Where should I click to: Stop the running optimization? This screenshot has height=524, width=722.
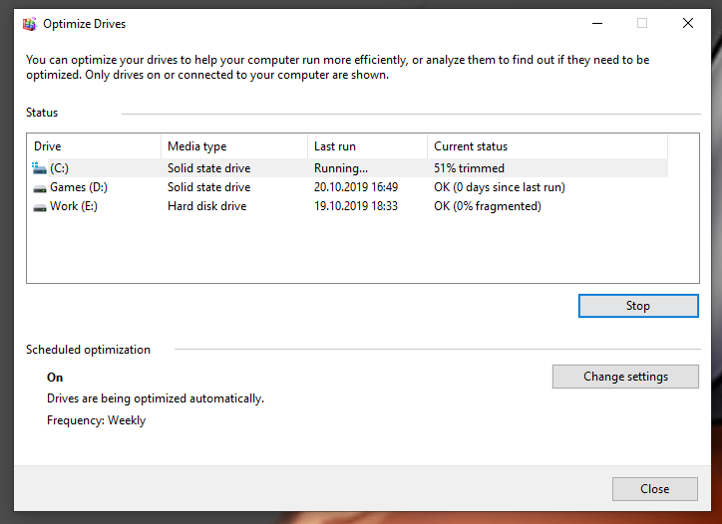[638, 306]
